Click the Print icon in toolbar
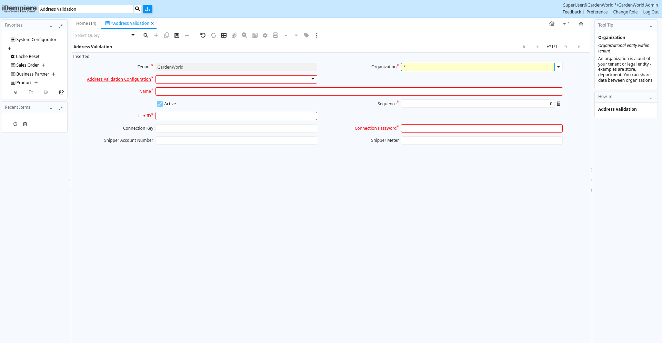662x343 pixels. pyautogui.click(x=275, y=35)
